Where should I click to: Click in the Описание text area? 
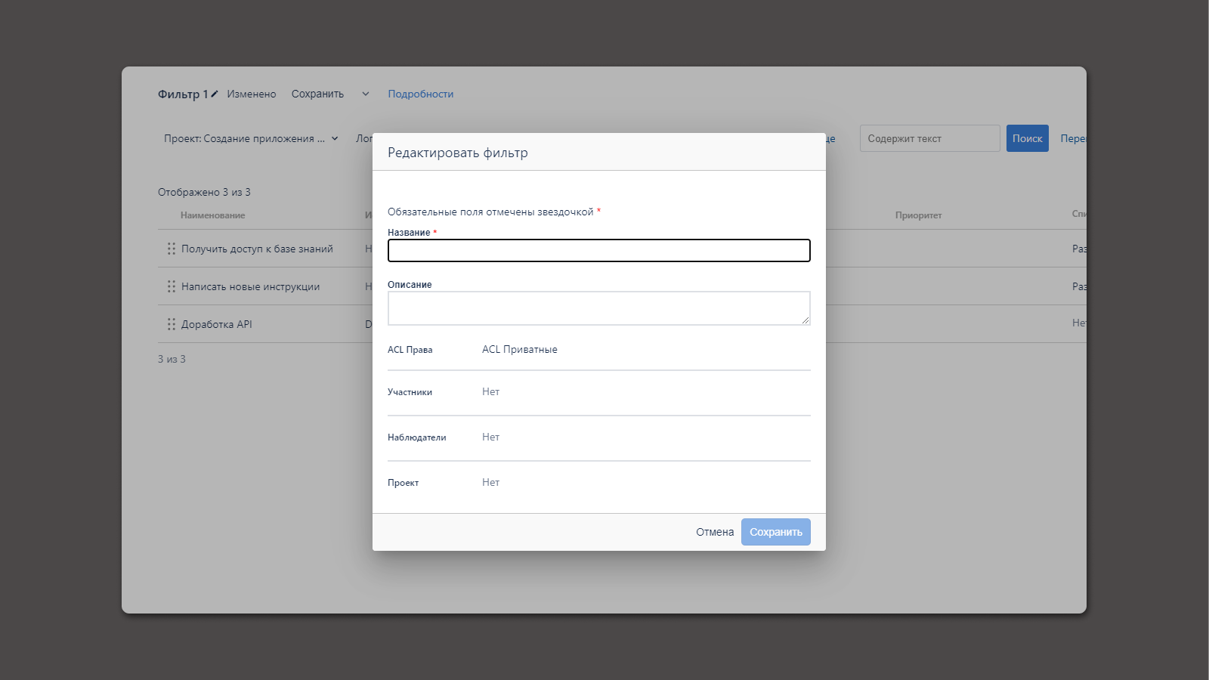(x=599, y=308)
